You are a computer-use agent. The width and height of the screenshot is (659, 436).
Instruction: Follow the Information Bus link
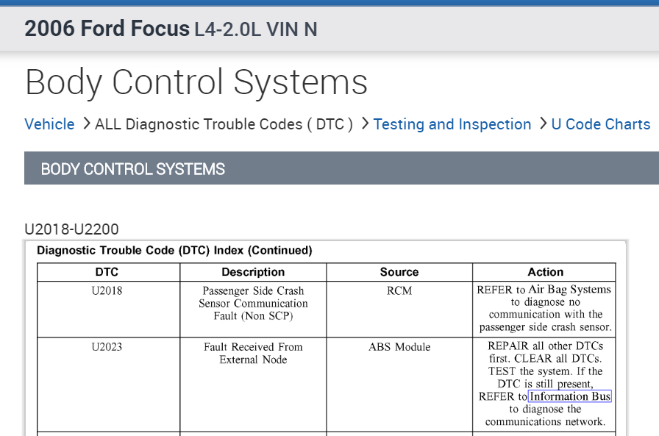point(570,396)
